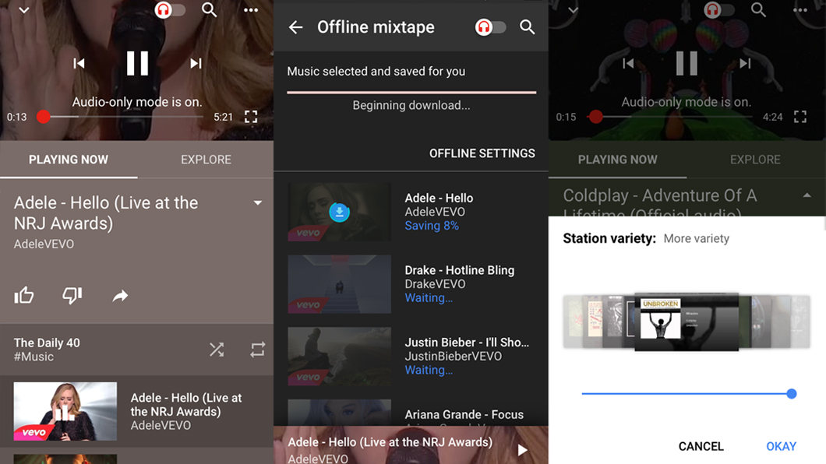Select Justin Bieber - I'll Sho... title
This screenshot has height=464, width=826.
click(467, 342)
